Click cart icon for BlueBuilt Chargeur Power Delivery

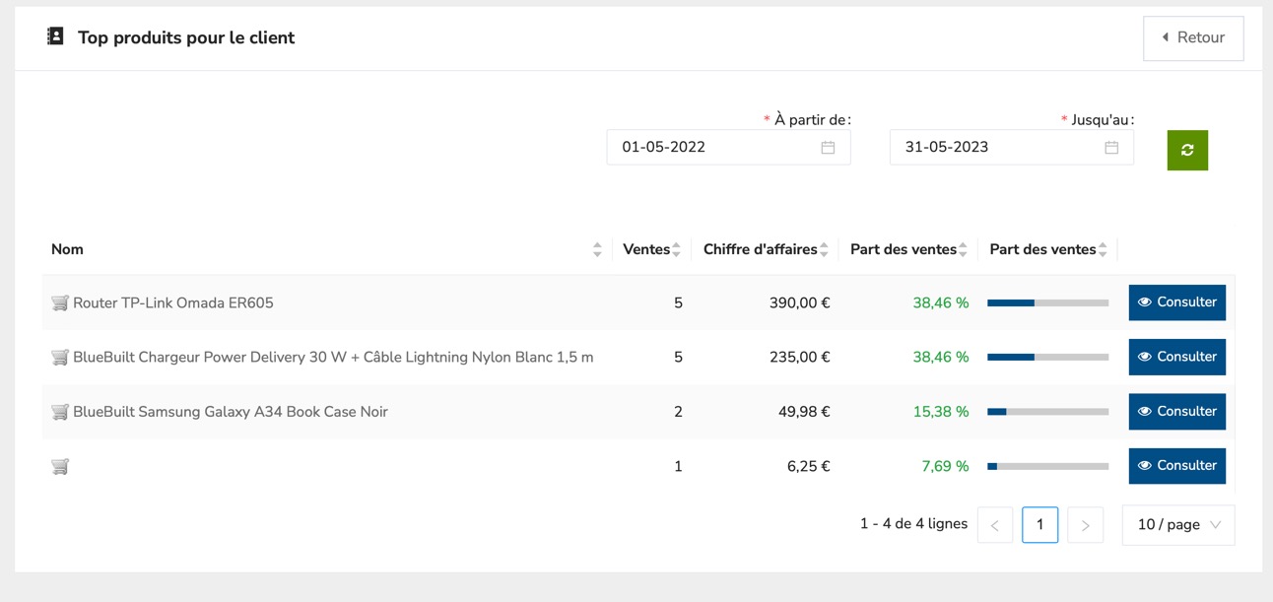(60, 358)
